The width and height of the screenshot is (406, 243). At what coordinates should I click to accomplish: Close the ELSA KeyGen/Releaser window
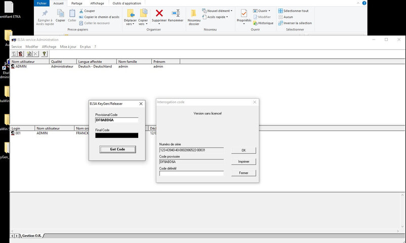(141, 104)
